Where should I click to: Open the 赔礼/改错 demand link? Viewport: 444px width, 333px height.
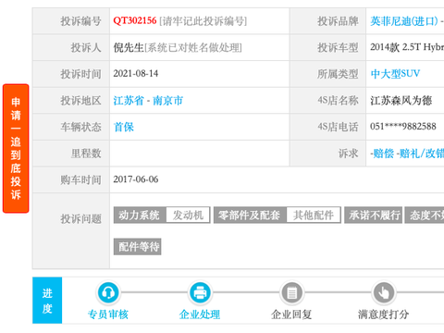[422, 154]
